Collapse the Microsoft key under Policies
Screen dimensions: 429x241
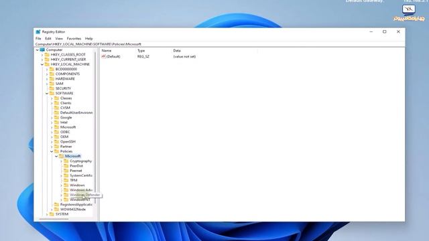click(x=56, y=156)
